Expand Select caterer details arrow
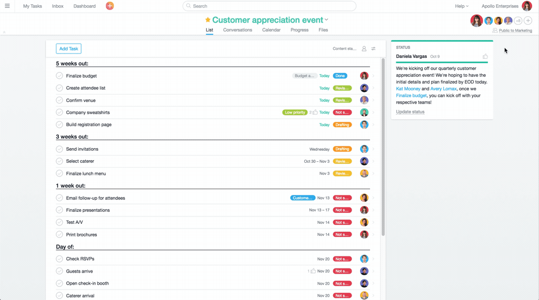 (x=373, y=161)
